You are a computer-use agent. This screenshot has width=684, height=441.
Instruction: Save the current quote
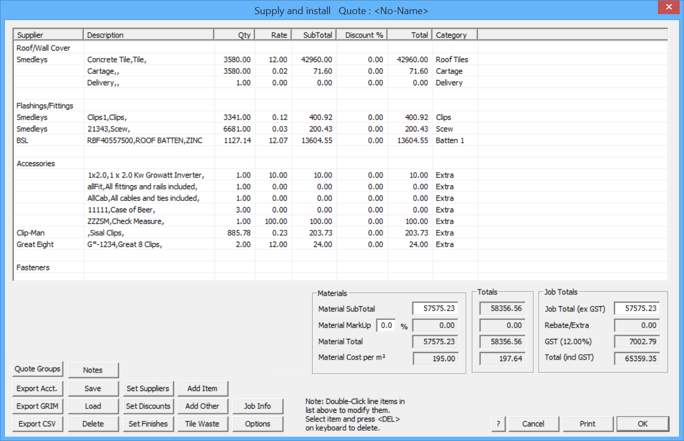tap(93, 388)
